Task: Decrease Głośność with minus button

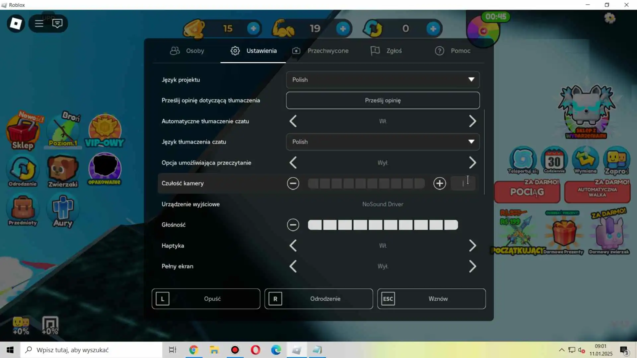Action: point(293,225)
